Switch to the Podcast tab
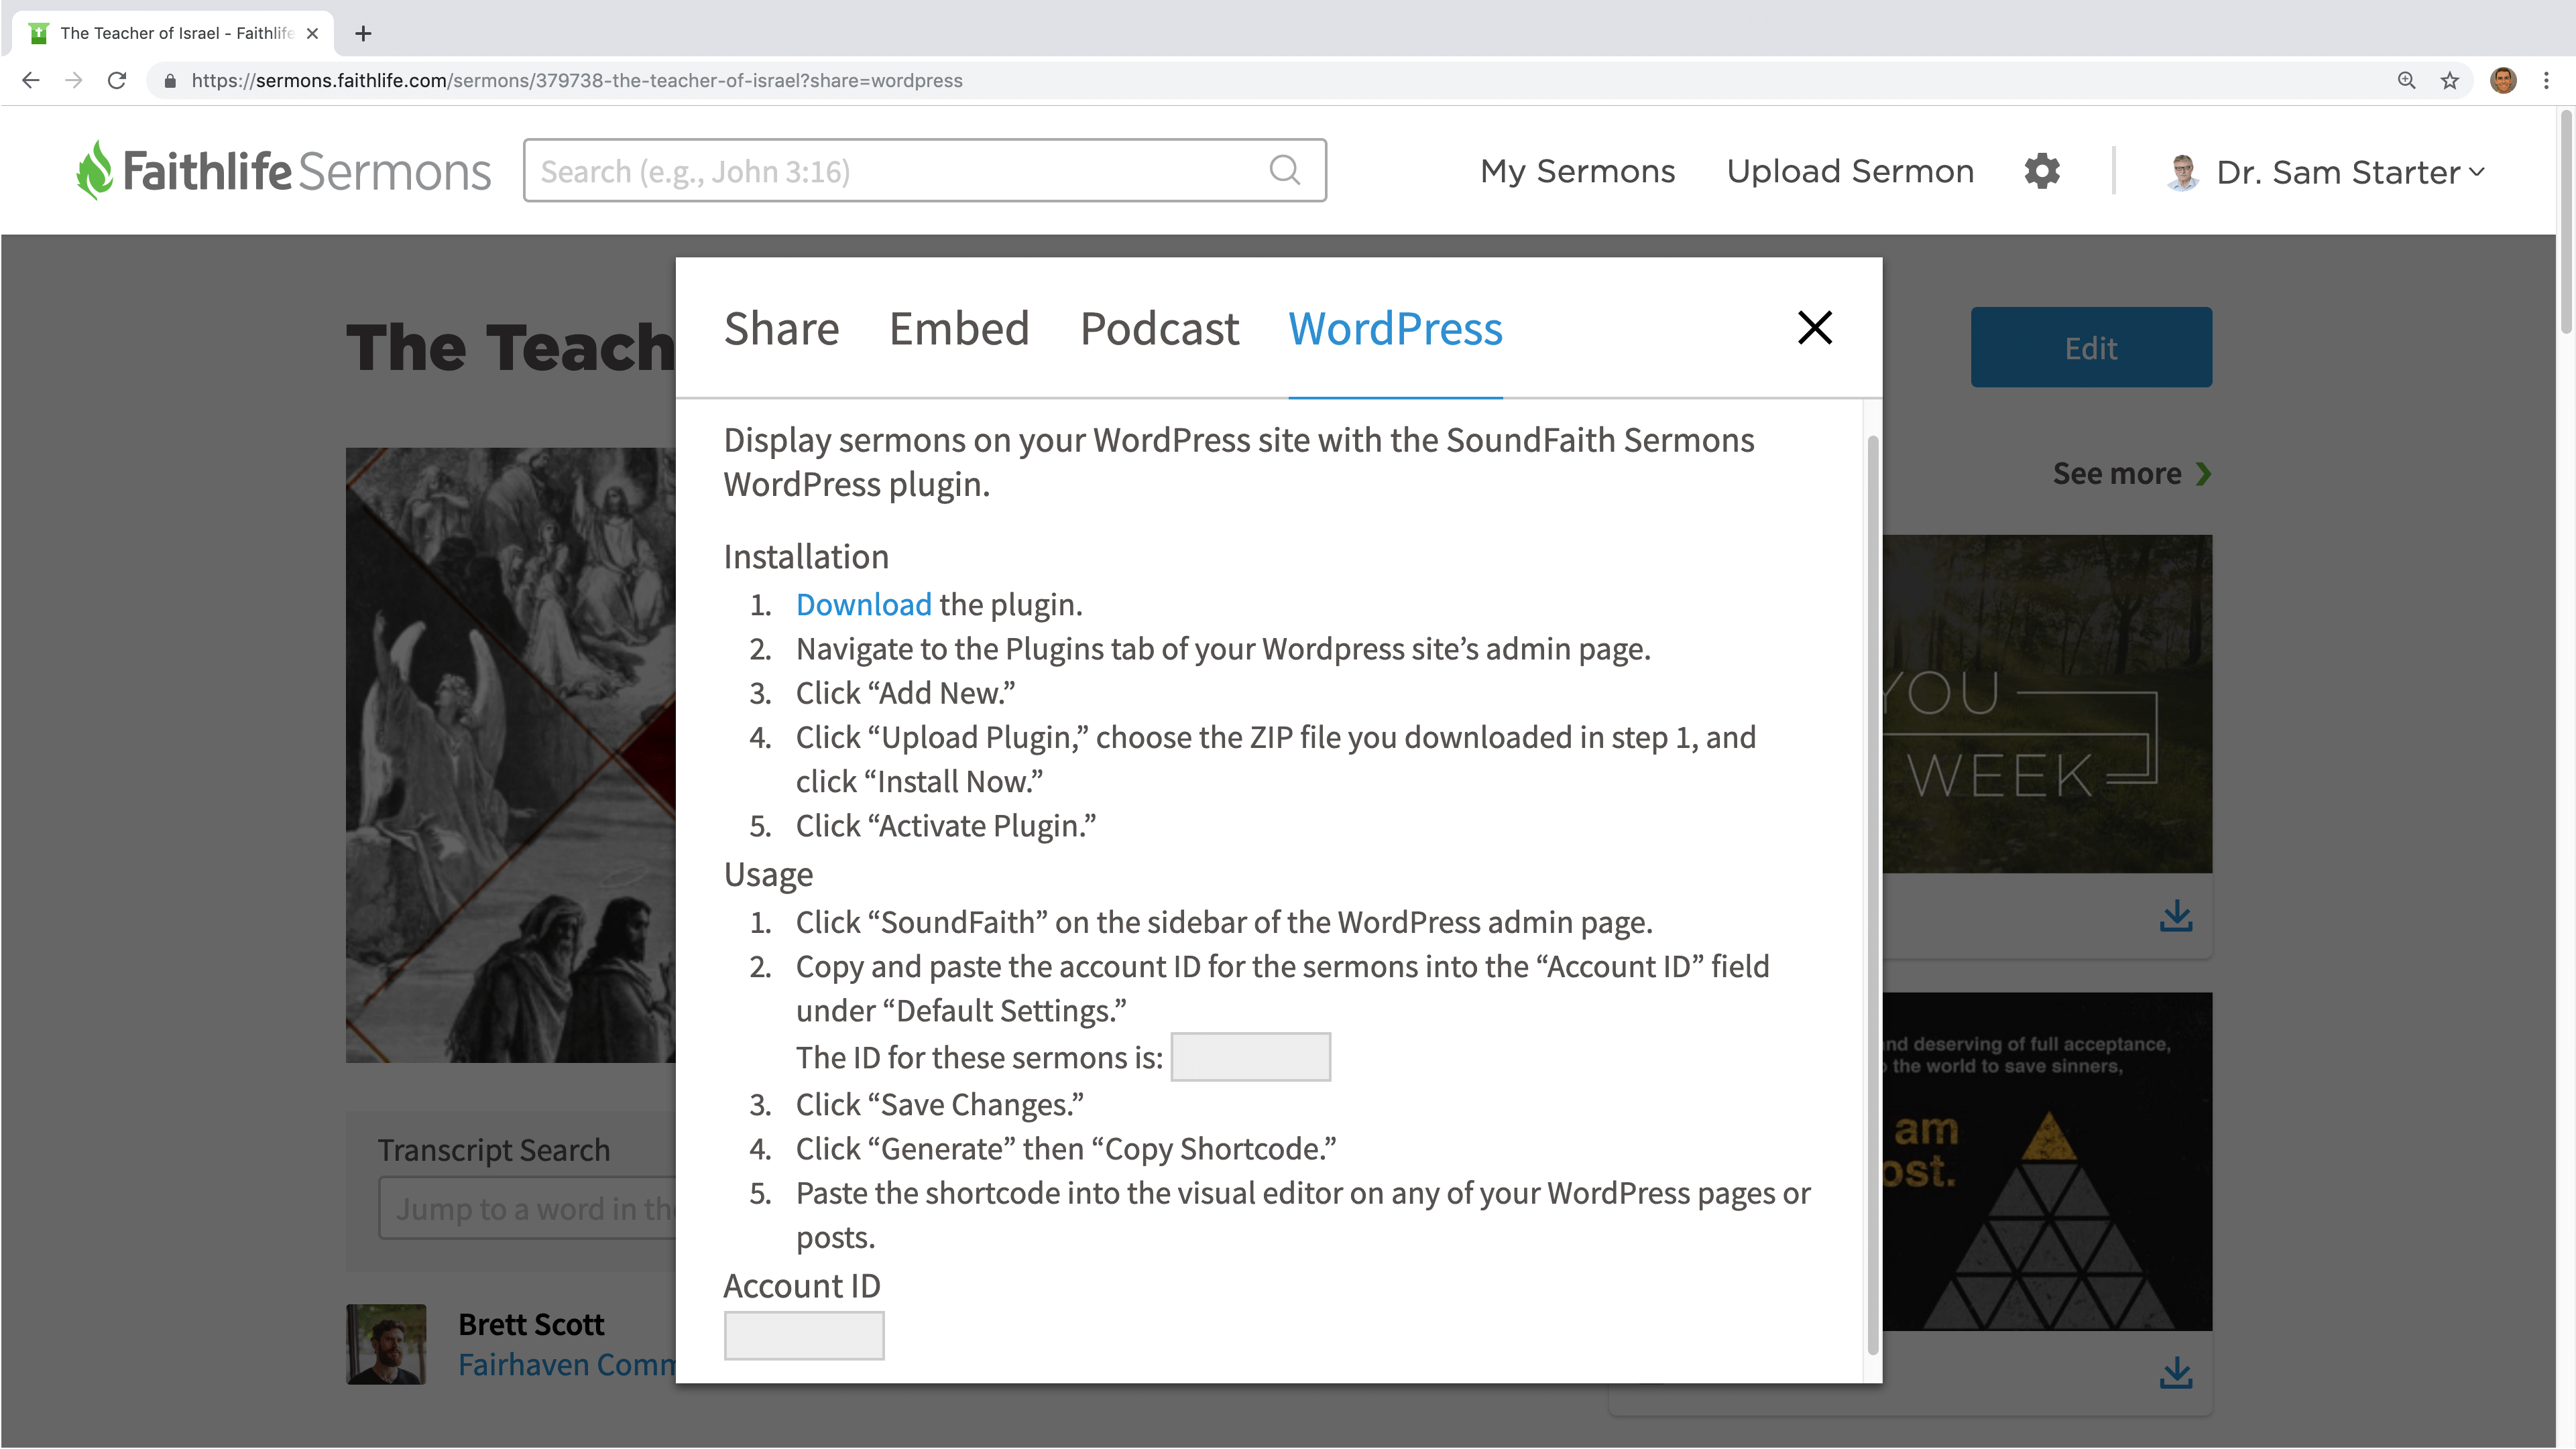 click(x=1159, y=329)
